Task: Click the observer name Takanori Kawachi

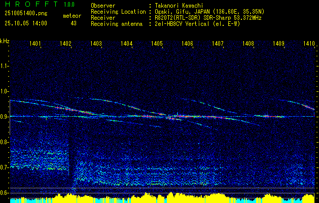Action: pyautogui.click(x=179, y=6)
